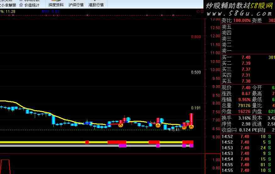Select the 14:55 tick row with volume 81

(x=248, y=165)
